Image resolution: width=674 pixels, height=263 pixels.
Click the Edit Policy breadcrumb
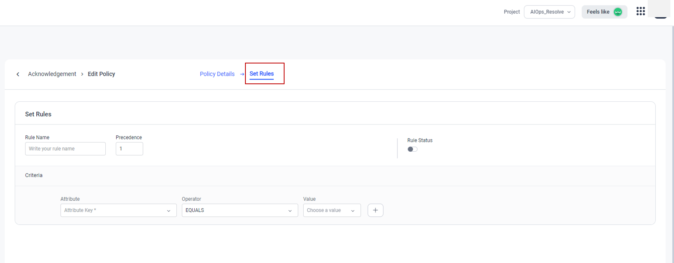point(101,74)
